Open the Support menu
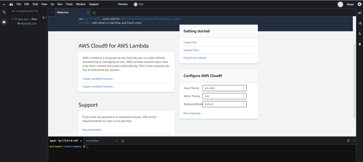 point(94,4)
